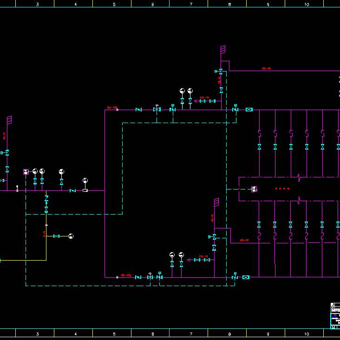Viewport: 340px width, 340px height.
Task: Select the lower vent stack symbol
Action: tap(216, 202)
